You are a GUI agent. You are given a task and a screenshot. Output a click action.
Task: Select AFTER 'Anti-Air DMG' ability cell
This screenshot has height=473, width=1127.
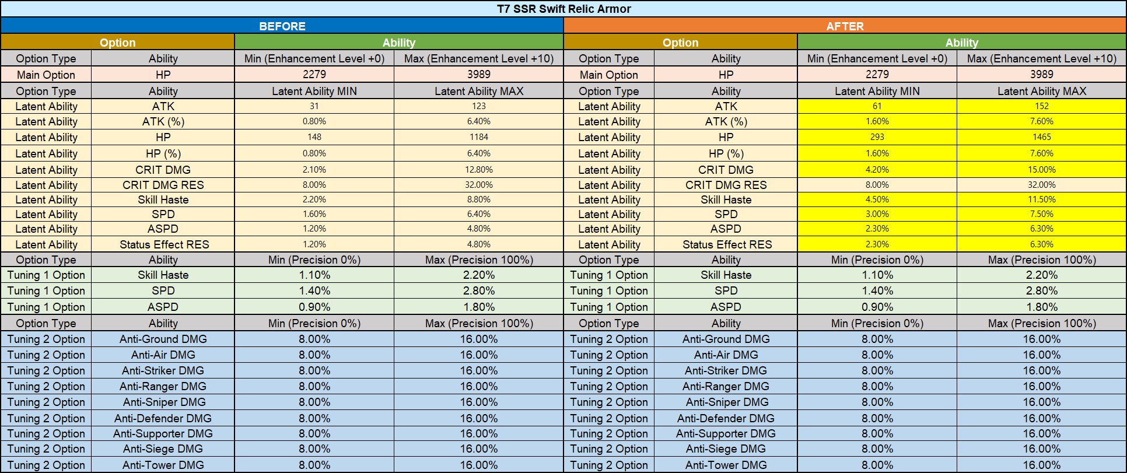point(726,355)
